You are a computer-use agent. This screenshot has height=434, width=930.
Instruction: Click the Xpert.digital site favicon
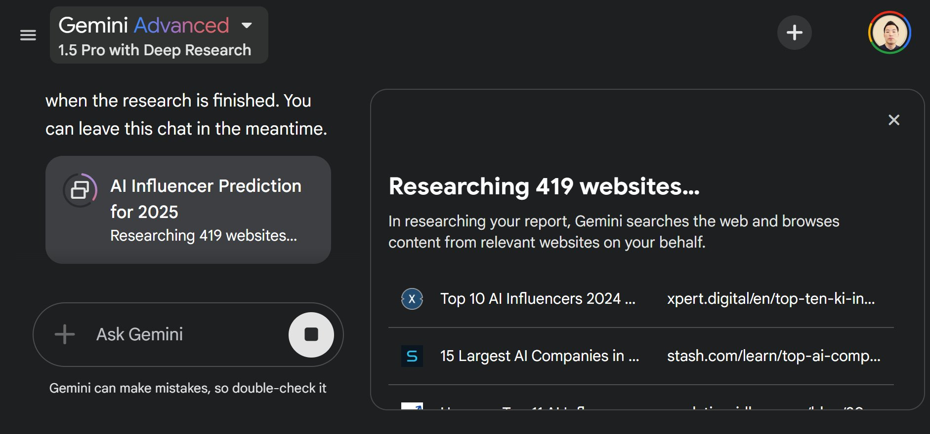(412, 299)
